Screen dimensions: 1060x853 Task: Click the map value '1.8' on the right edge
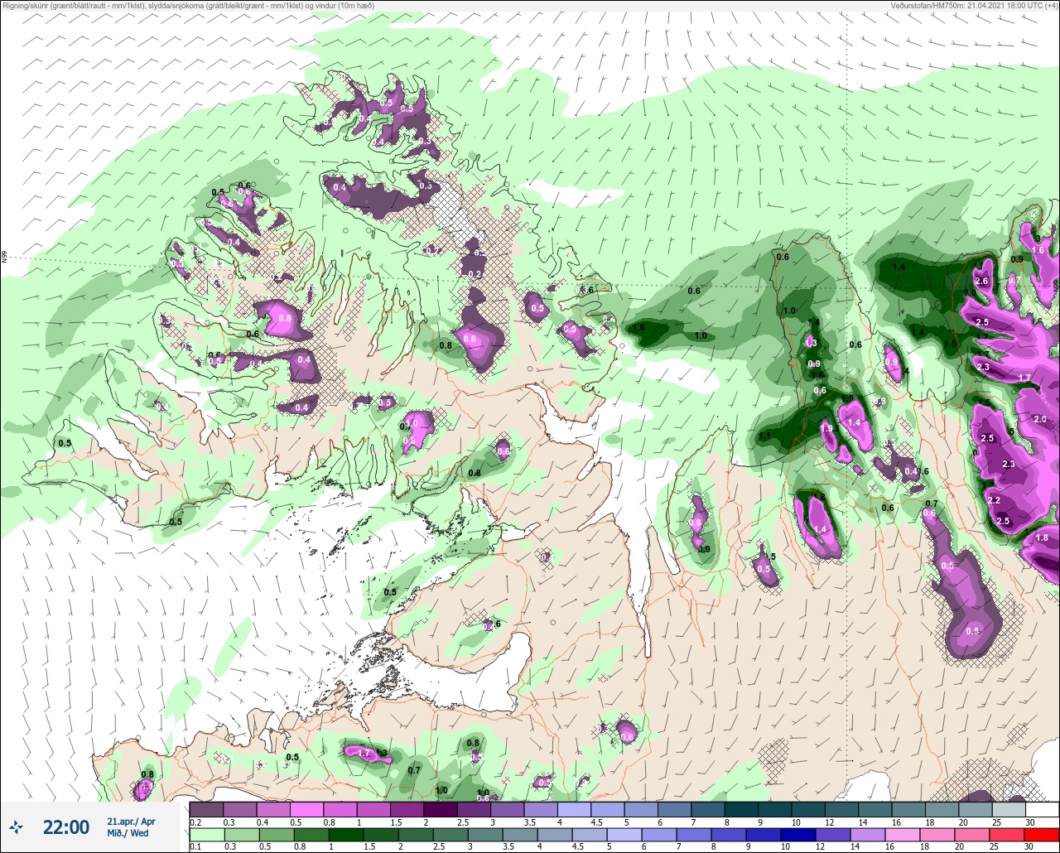1042,537
